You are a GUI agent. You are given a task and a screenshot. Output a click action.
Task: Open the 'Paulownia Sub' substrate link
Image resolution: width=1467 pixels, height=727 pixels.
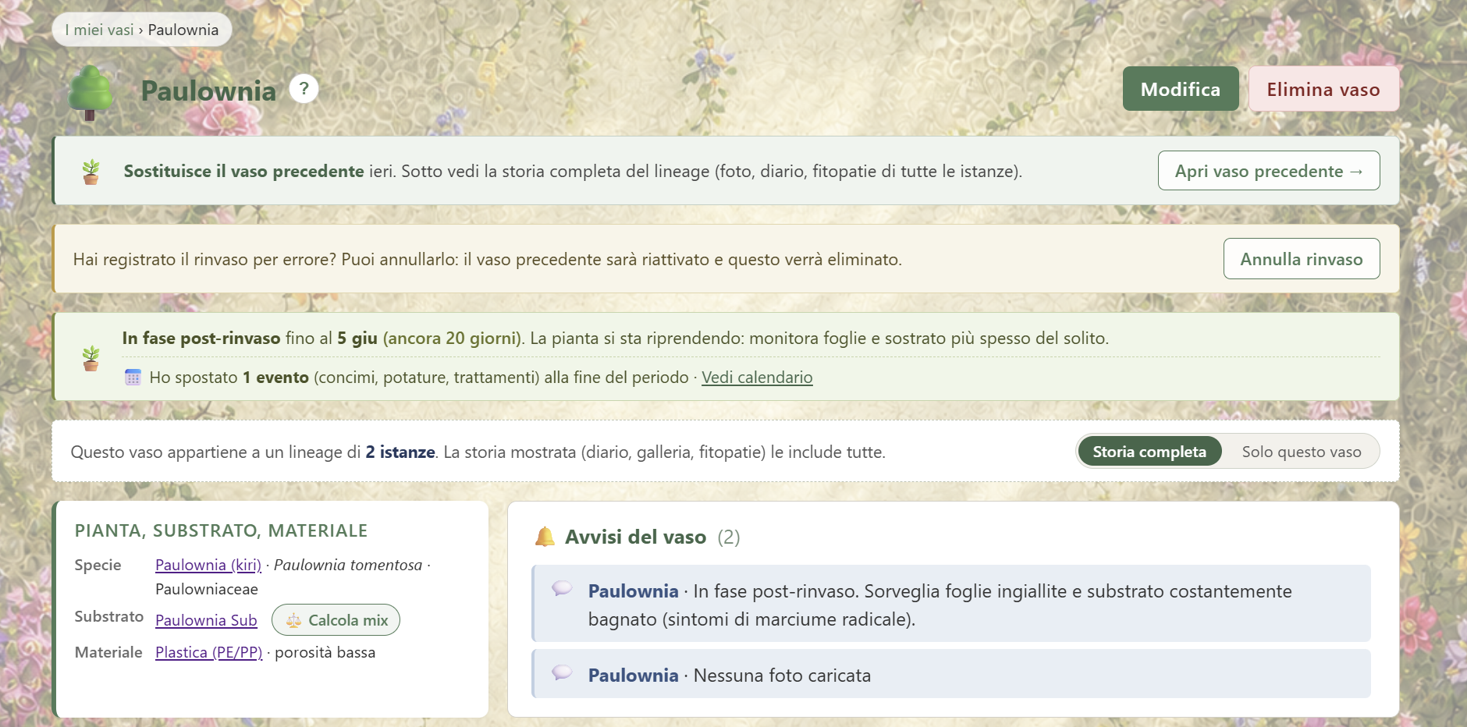206,620
